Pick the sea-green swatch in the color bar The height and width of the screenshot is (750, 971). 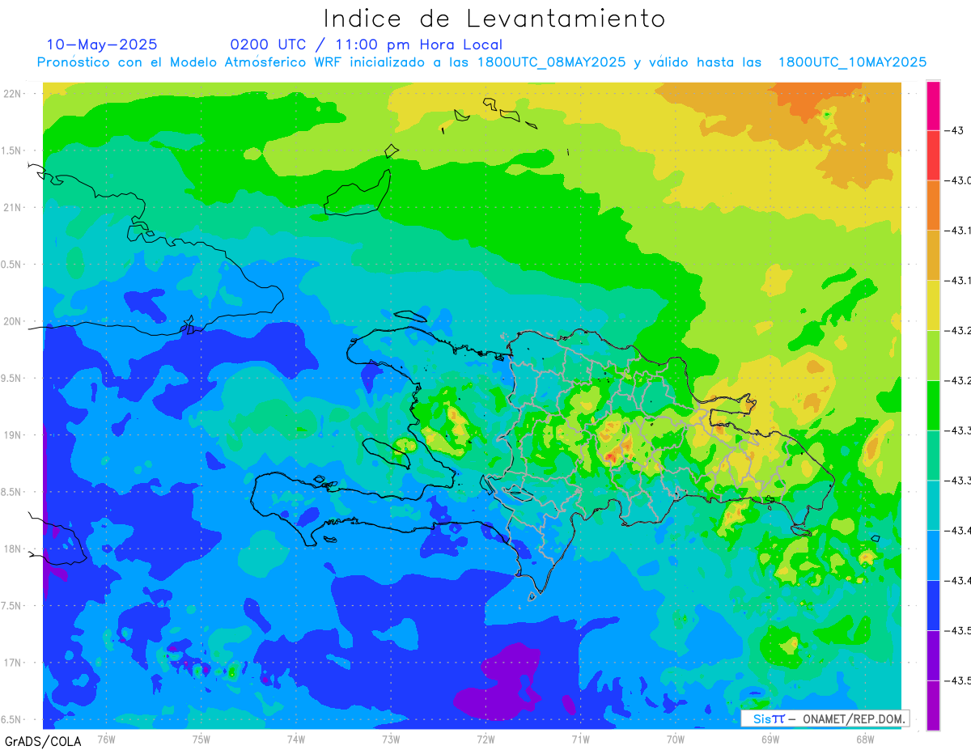click(933, 455)
